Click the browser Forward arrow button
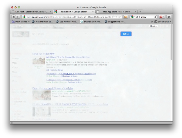 pyautogui.click(x=18, y=17)
